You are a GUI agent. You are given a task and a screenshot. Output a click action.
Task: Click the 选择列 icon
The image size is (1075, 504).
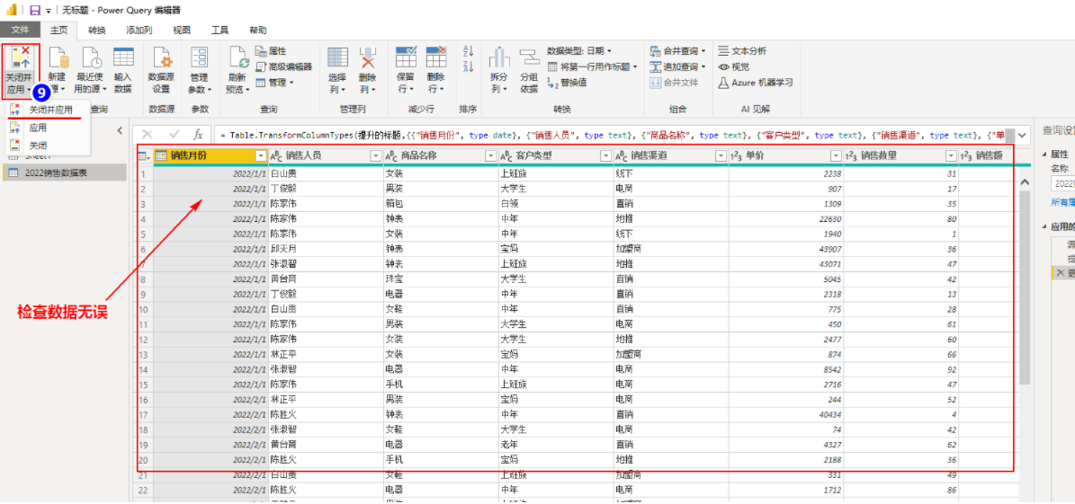[338, 59]
